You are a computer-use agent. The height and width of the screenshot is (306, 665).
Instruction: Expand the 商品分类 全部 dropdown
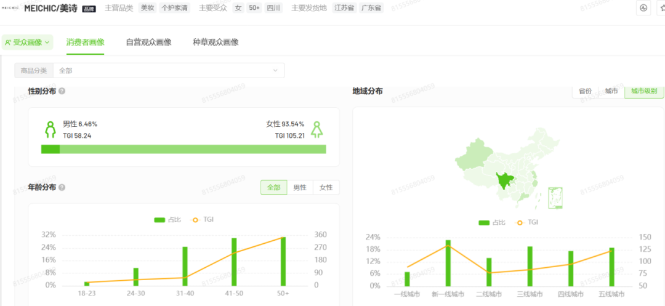pyautogui.click(x=149, y=70)
